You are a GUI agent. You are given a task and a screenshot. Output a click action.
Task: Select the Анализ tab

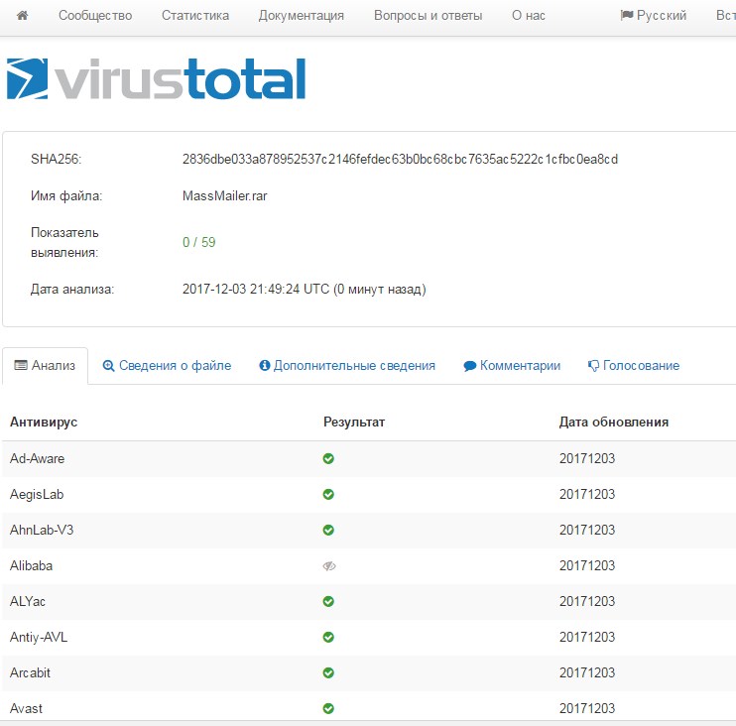45,366
